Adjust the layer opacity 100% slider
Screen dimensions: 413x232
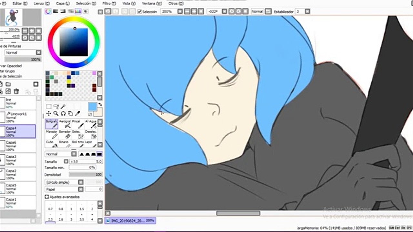coord(23,60)
